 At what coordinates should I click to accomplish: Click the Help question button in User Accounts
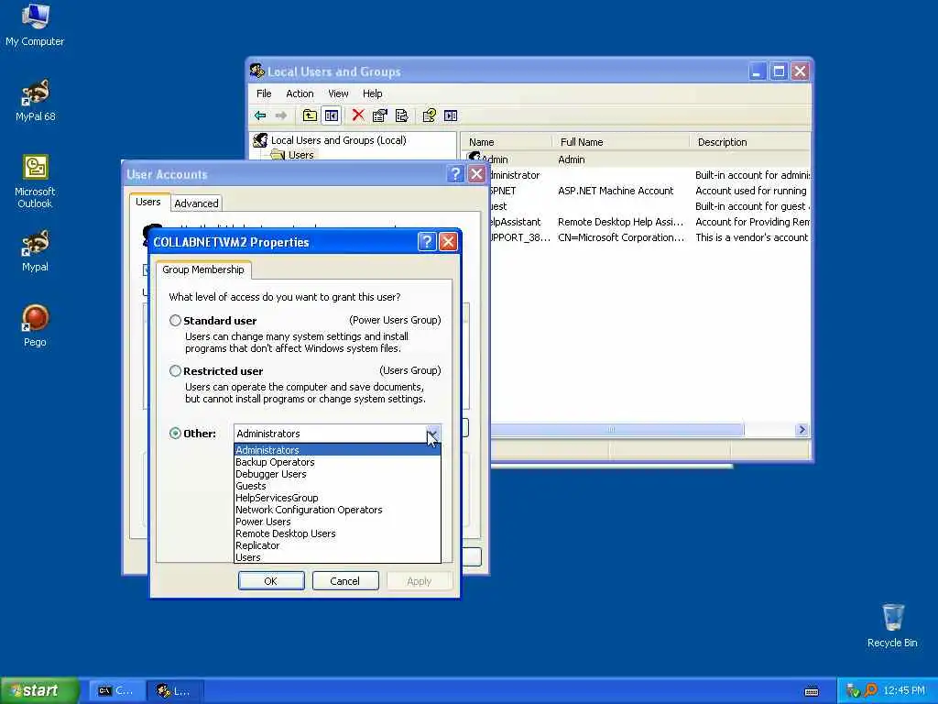455,173
